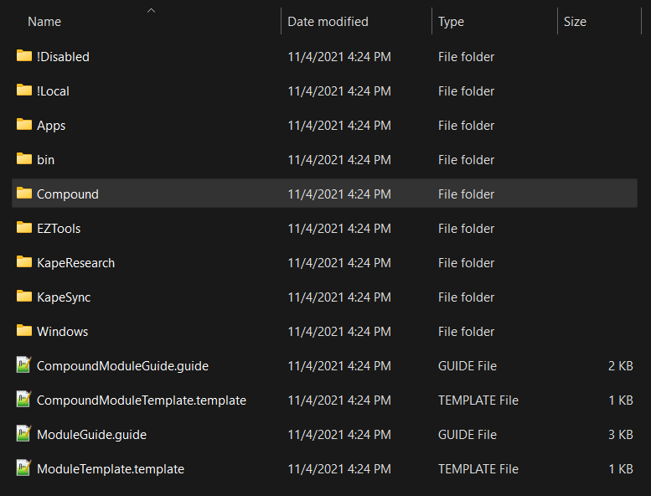Select the ModuleTemplate.template file icon
Image resolution: width=651 pixels, height=496 pixels.
click(x=23, y=468)
